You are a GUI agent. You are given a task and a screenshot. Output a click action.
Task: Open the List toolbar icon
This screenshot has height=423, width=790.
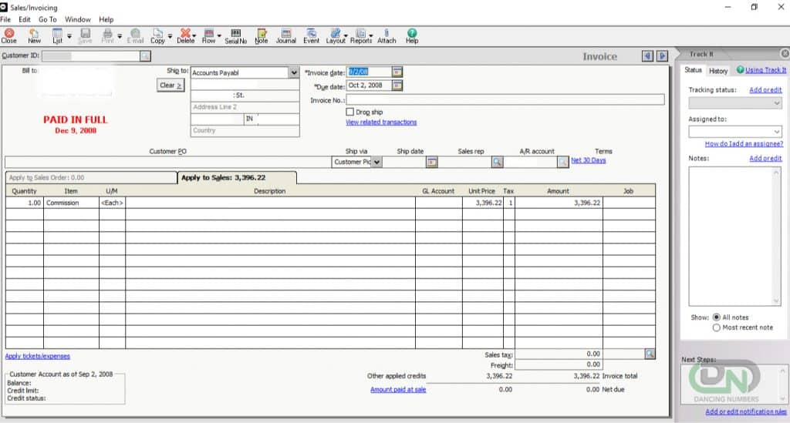57,36
